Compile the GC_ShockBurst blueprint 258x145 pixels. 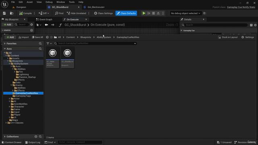click(25, 13)
